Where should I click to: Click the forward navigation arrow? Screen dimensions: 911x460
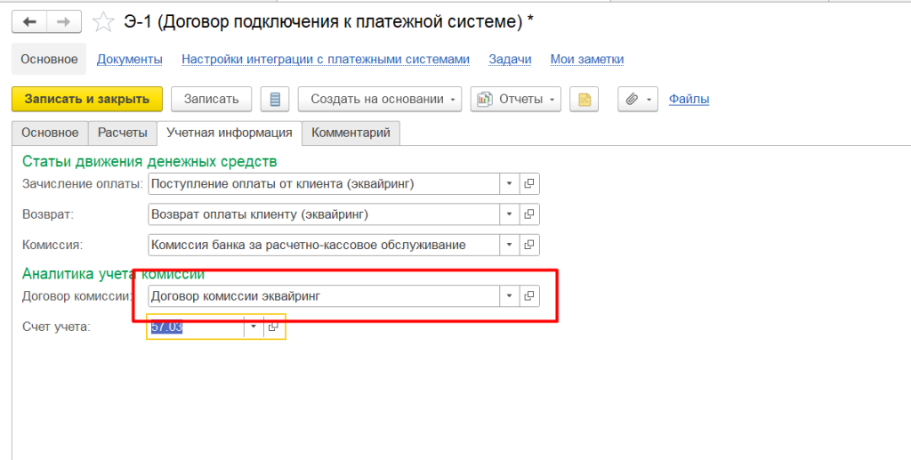pyautogui.click(x=63, y=22)
